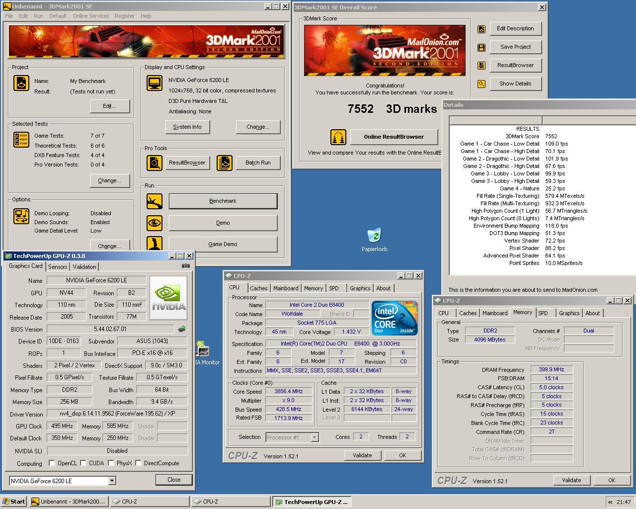
Task: Click the Batch Run icon
Action: 225,163
